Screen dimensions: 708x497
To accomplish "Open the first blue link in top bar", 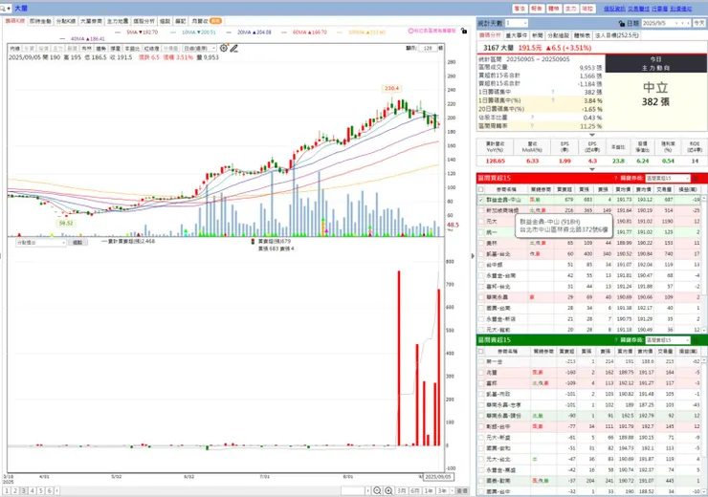I will (614, 9).
